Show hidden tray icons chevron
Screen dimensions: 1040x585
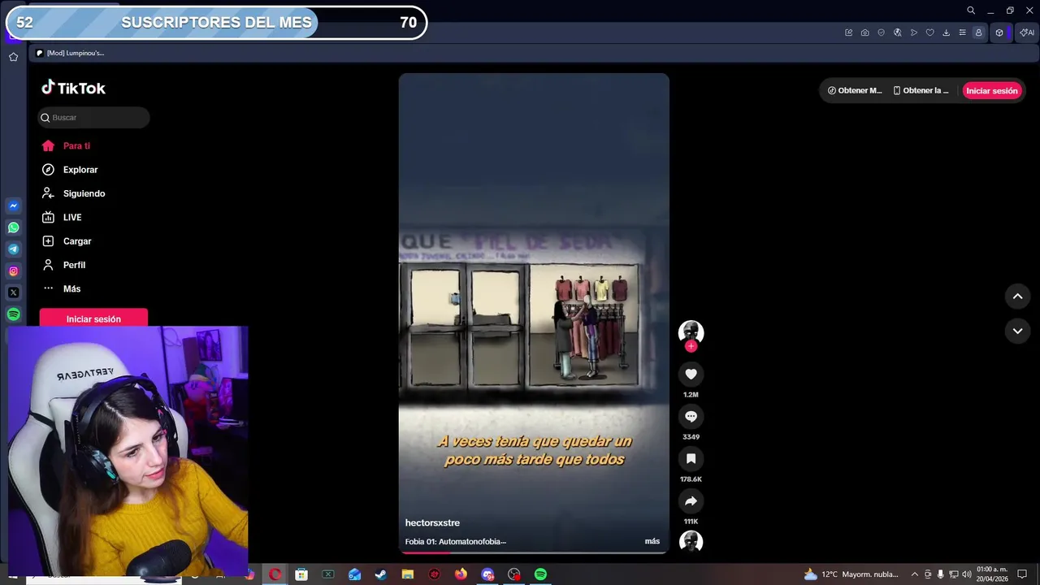(x=914, y=574)
